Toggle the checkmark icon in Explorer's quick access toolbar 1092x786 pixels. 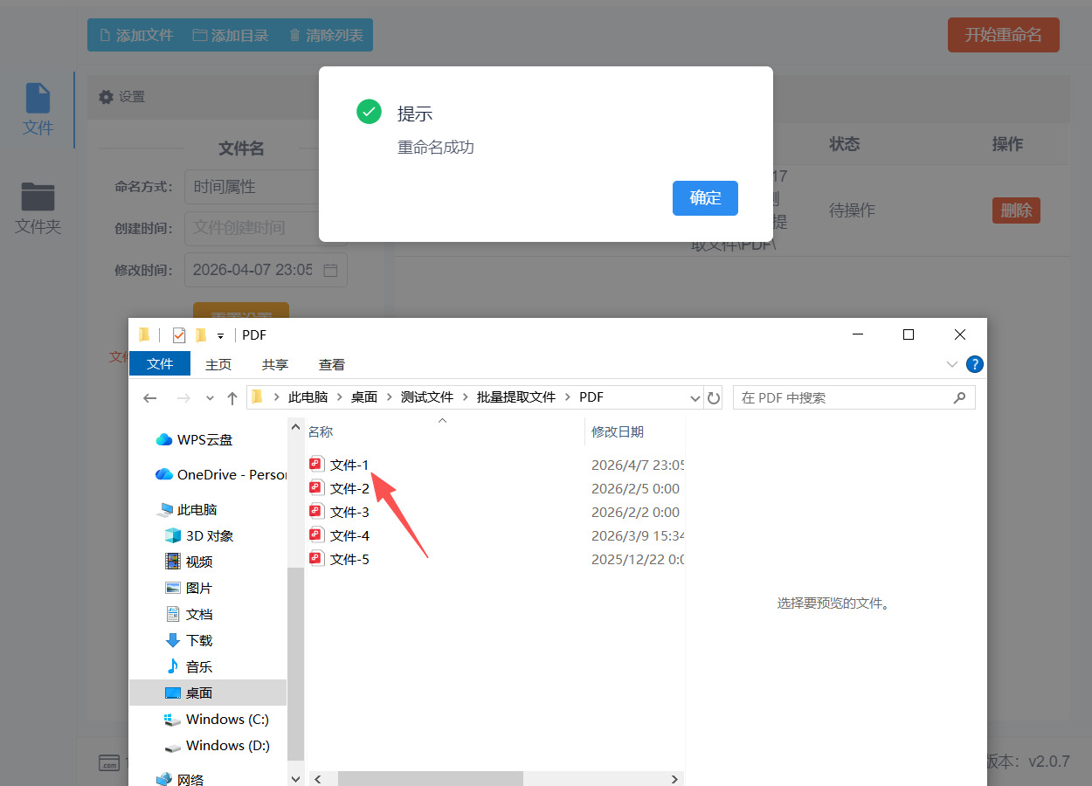[x=179, y=334]
